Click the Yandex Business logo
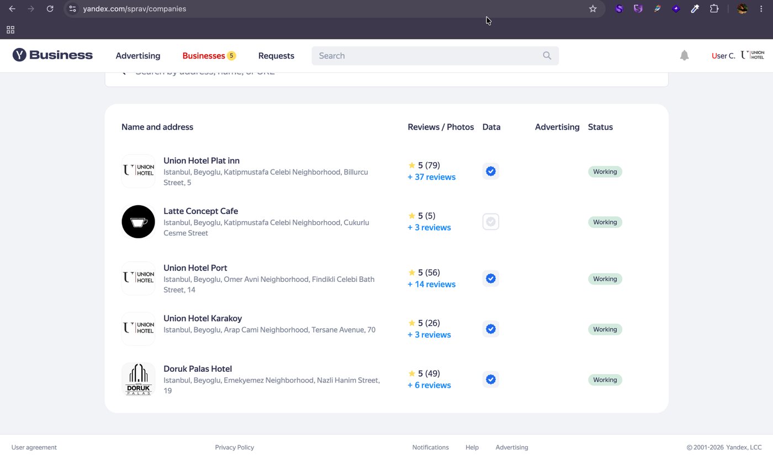773x460 pixels. pos(52,55)
